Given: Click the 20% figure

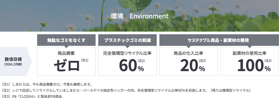Looking at the screenshot, I should click(193, 66).
